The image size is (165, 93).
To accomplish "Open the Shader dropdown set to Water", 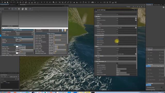I will point(24,33).
